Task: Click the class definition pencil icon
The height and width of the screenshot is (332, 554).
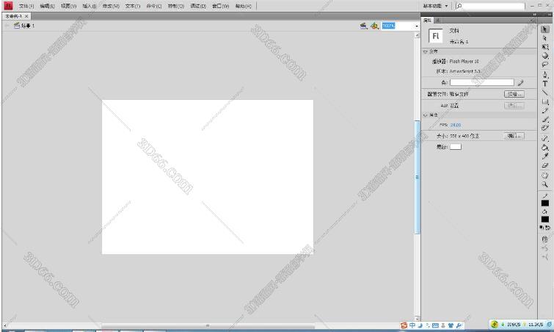Action: pyautogui.click(x=520, y=83)
